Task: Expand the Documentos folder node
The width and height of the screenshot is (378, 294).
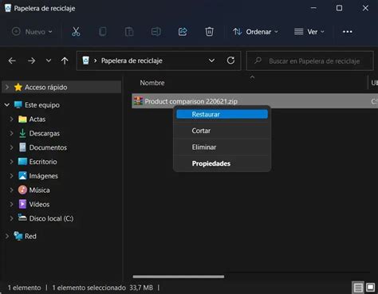Action: pos(11,147)
